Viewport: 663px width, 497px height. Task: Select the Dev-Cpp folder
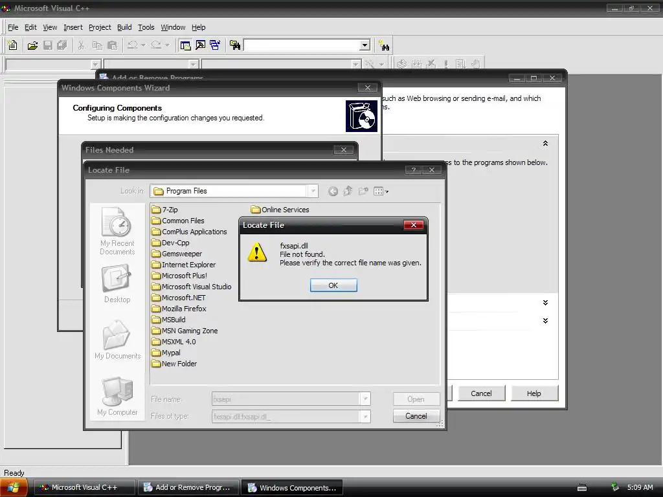(x=171, y=243)
